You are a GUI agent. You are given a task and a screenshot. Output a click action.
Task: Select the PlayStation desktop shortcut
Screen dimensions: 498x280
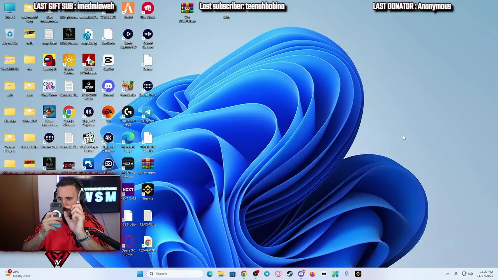click(x=89, y=166)
